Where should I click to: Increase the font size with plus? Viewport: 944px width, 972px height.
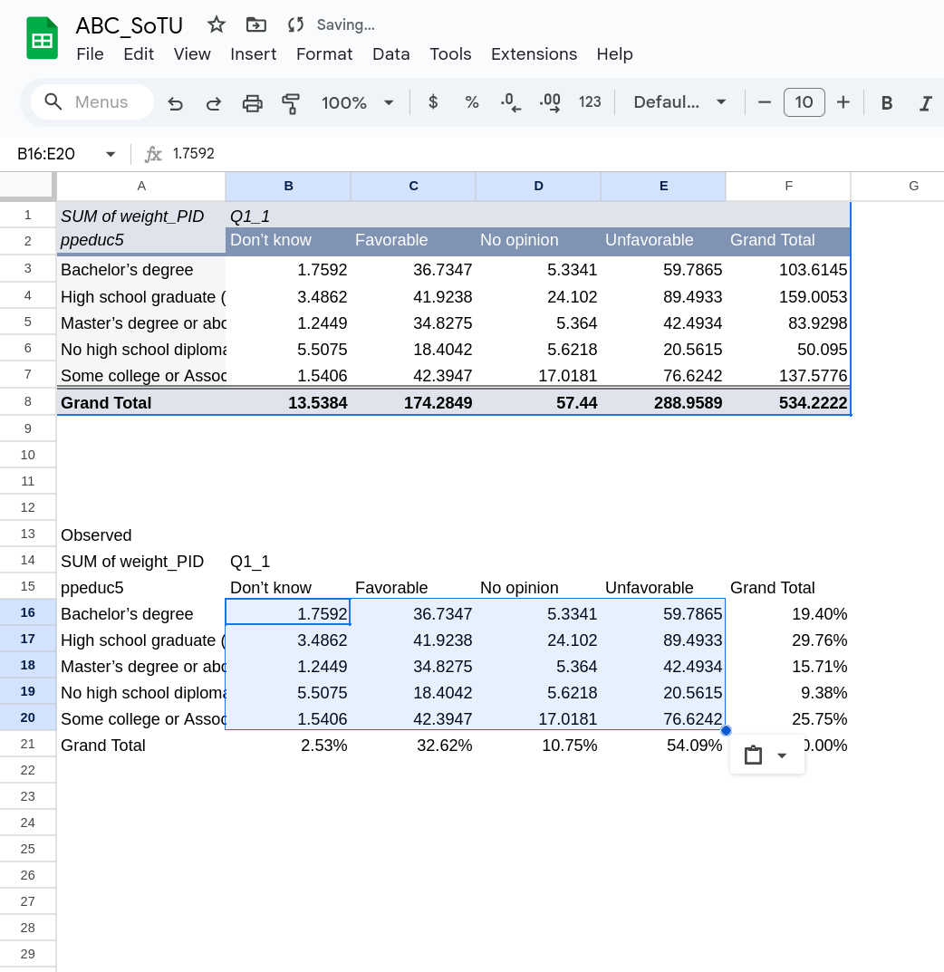pyautogui.click(x=843, y=102)
